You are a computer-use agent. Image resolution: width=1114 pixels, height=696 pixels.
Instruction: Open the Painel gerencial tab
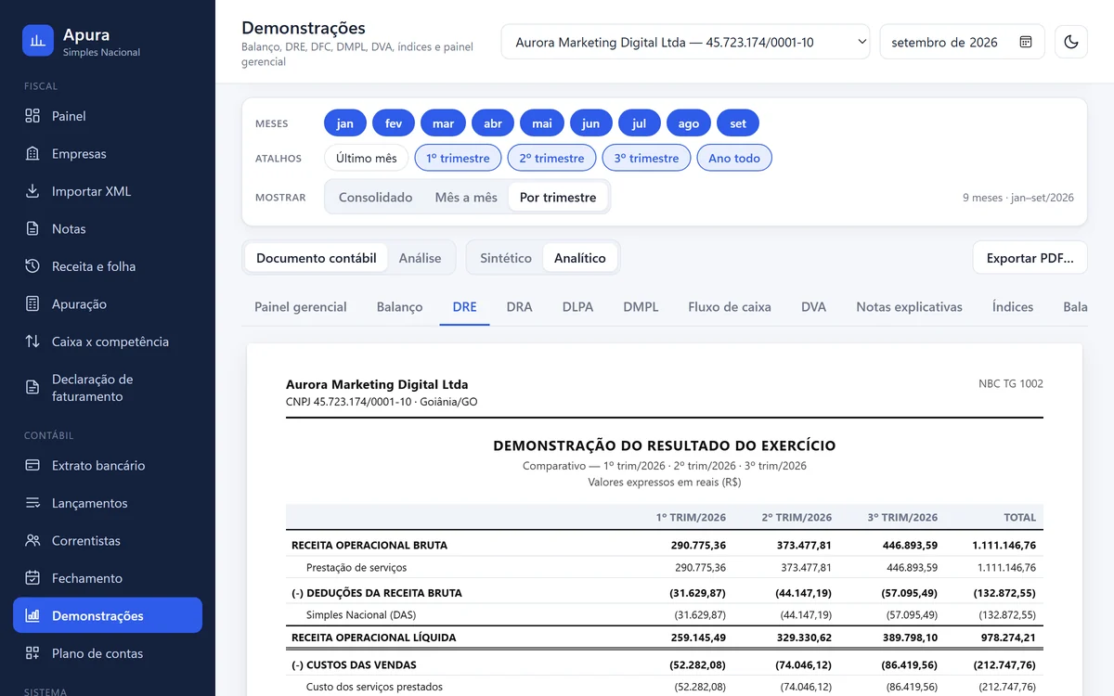pyautogui.click(x=301, y=307)
